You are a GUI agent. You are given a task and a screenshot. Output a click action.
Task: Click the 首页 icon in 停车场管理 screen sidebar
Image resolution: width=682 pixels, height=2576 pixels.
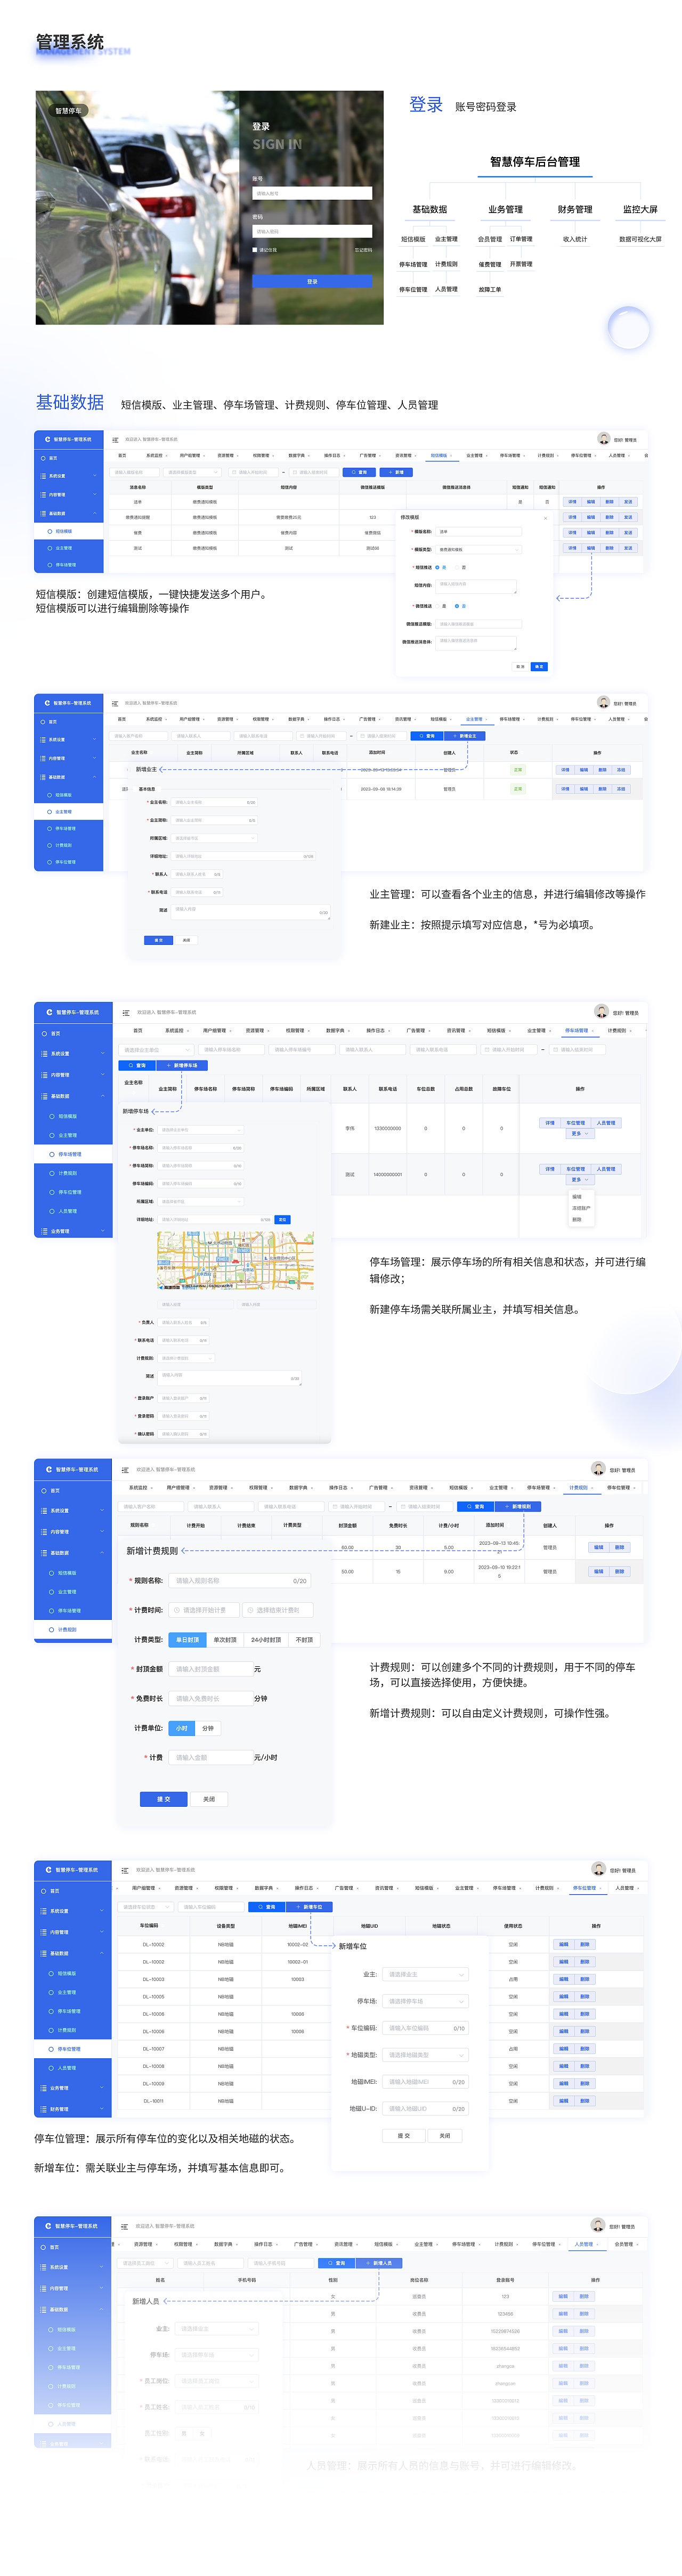click(44, 1033)
